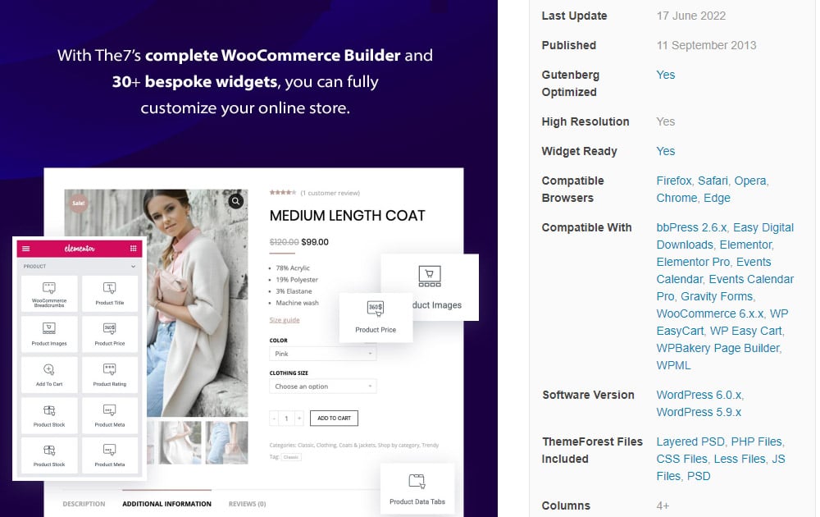The image size is (820, 517).
Task: Select the WooCommerce Breadcrumbs widget
Action: 49,294
